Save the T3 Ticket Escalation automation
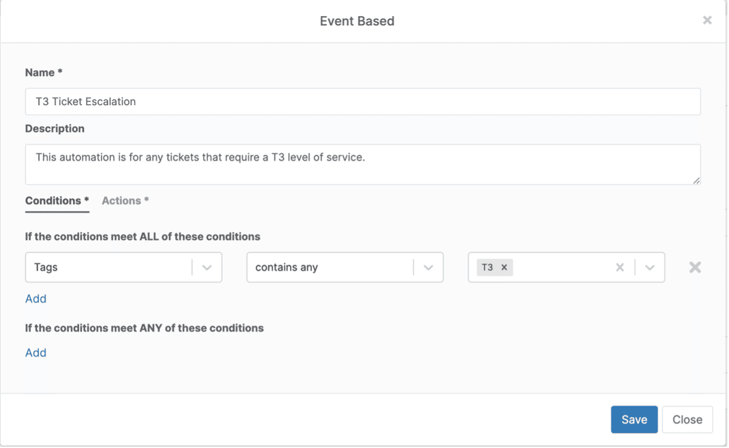Viewport: 729px width, 448px height. 634,420
